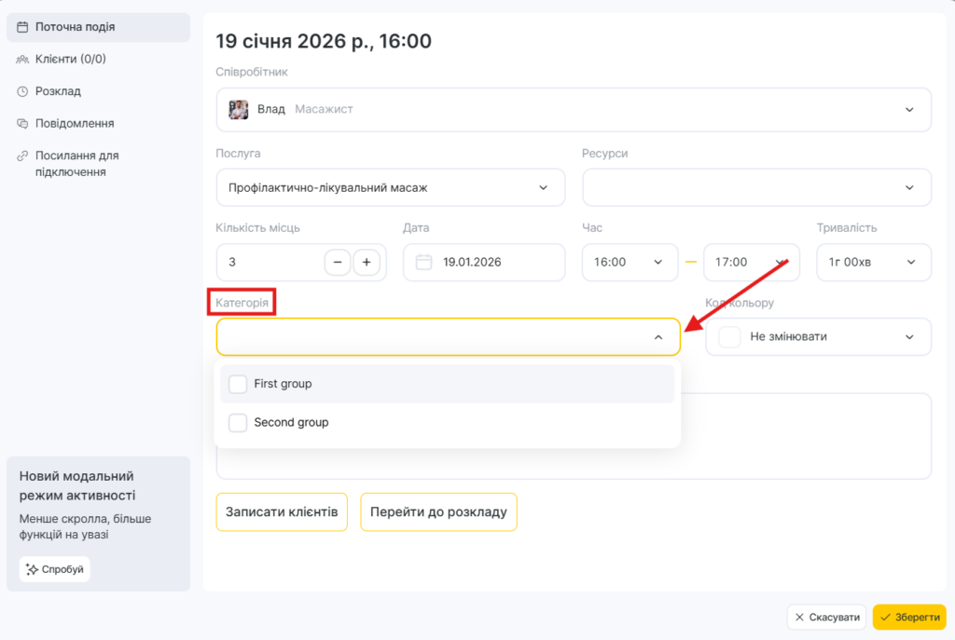Click the minus button for seat count
The image size is (955, 640).
click(x=338, y=262)
